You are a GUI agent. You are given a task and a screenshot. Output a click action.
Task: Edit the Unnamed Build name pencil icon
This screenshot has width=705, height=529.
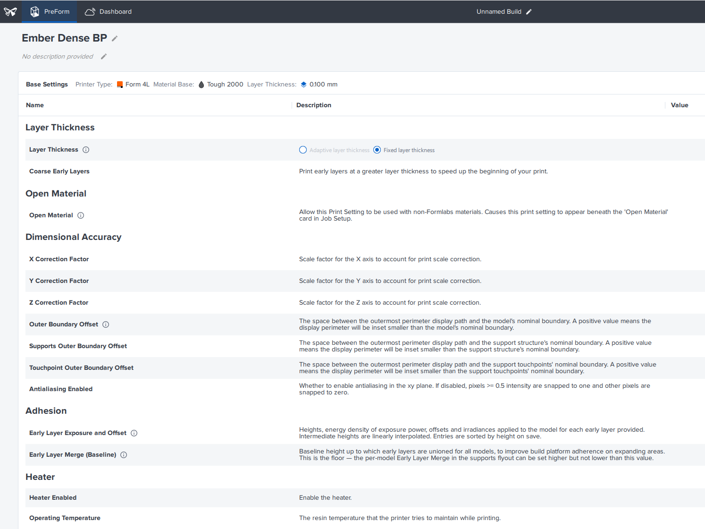[x=529, y=12]
